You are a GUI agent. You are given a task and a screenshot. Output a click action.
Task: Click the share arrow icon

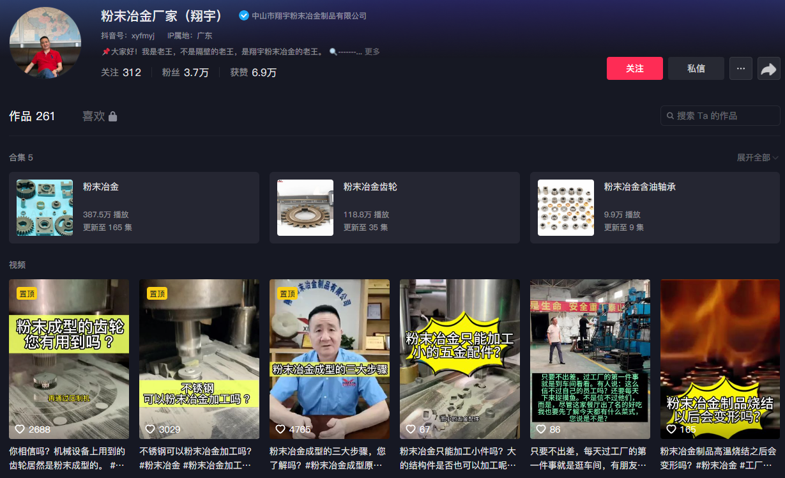pos(769,68)
